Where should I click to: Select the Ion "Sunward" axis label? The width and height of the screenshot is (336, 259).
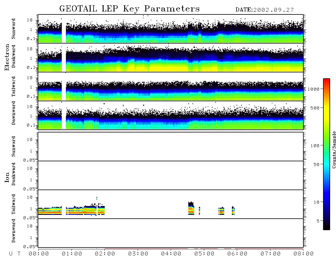click(14, 147)
